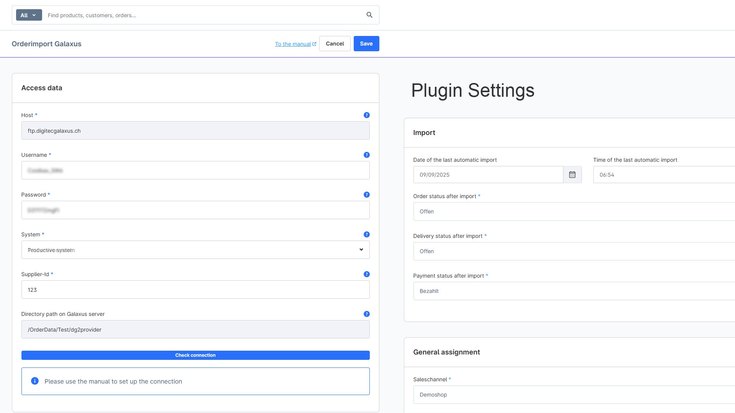Click the search magnifier icon
The height and width of the screenshot is (413, 735).
tap(369, 15)
